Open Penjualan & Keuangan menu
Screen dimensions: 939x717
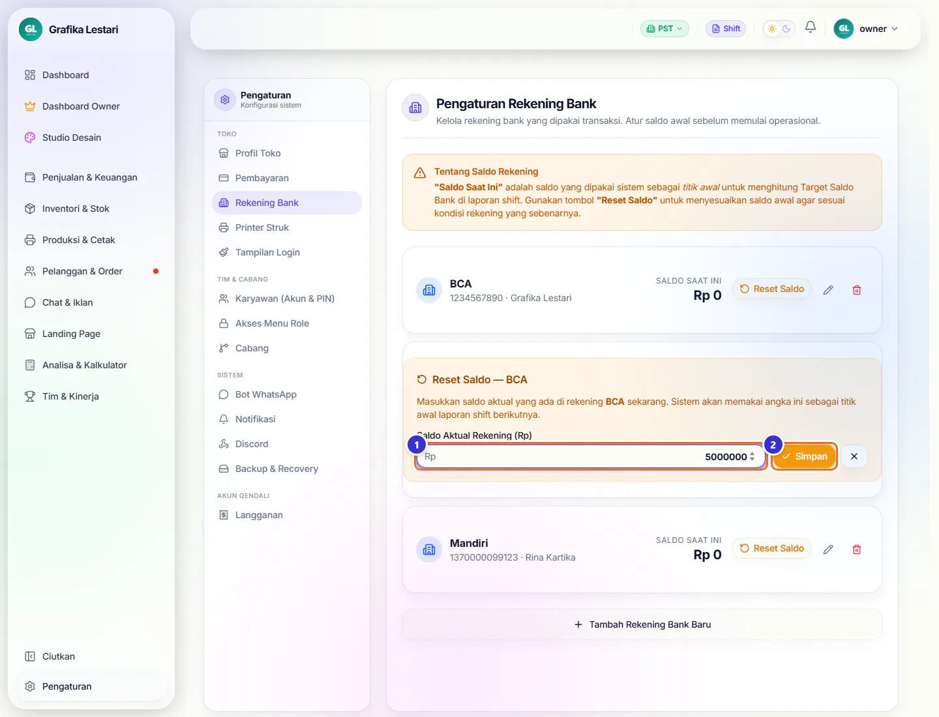click(x=91, y=177)
